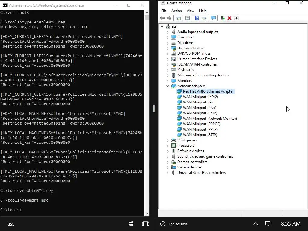Select WAN Miniport (PPTP) device
The height and width of the screenshot is (231, 308).
(200, 129)
